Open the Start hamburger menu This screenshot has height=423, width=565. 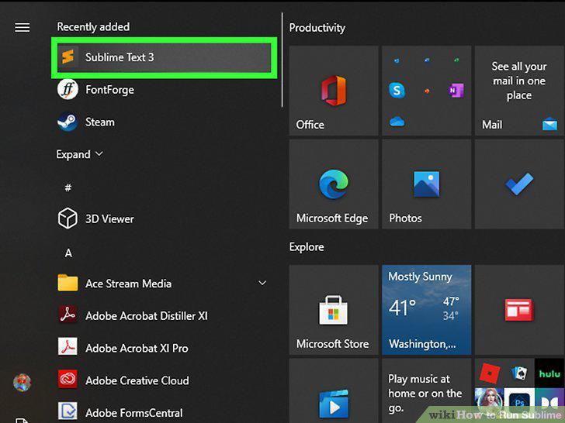(22, 27)
